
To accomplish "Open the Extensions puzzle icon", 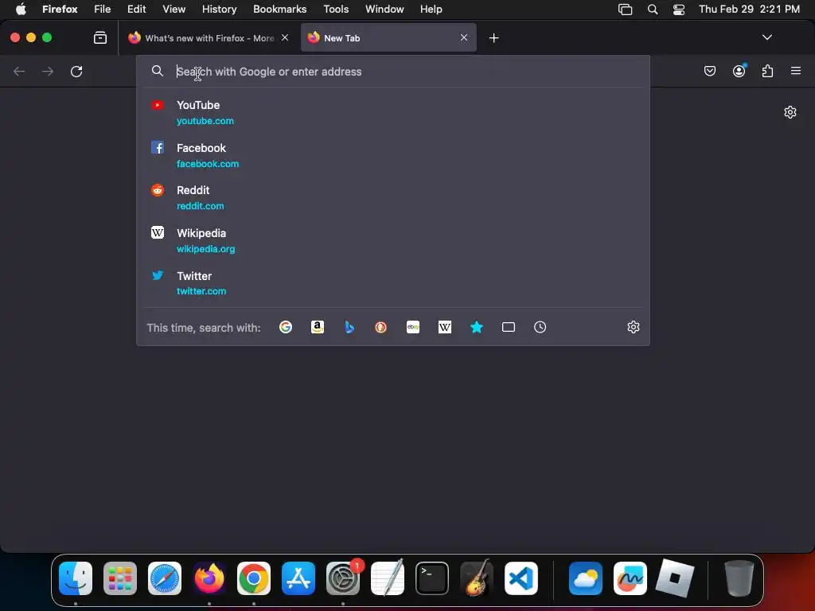I will coord(768,71).
